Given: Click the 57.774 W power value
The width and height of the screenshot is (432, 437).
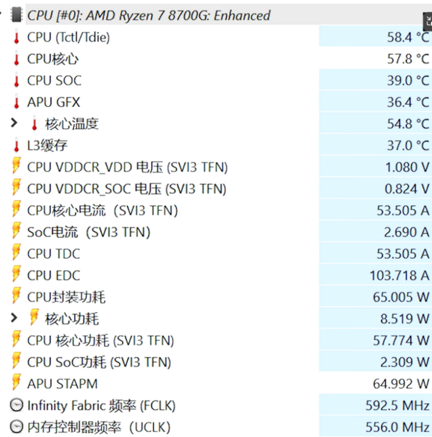Looking at the screenshot, I should (401, 340).
